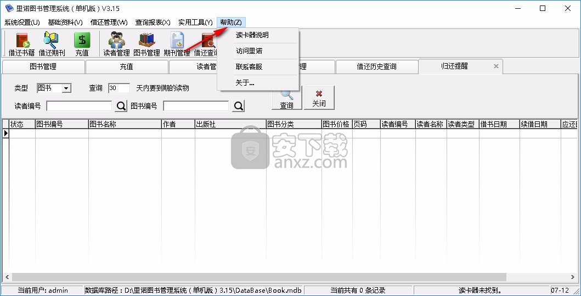The height and width of the screenshot is (296, 581).
Task: Click the 充值 dollar toolbar icon
Action: 82,44
